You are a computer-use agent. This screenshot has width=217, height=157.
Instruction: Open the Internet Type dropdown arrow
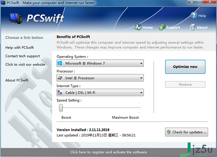tap(141, 93)
